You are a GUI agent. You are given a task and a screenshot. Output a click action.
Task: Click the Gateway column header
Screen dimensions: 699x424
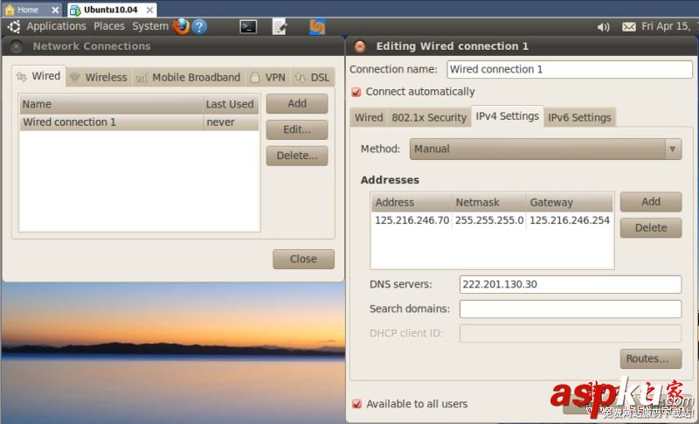point(570,203)
